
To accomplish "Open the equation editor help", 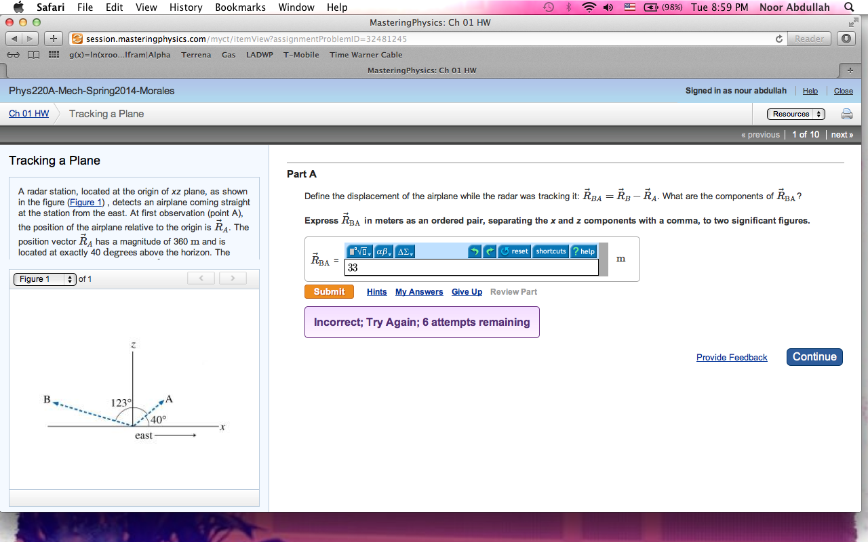I will click(583, 251).
